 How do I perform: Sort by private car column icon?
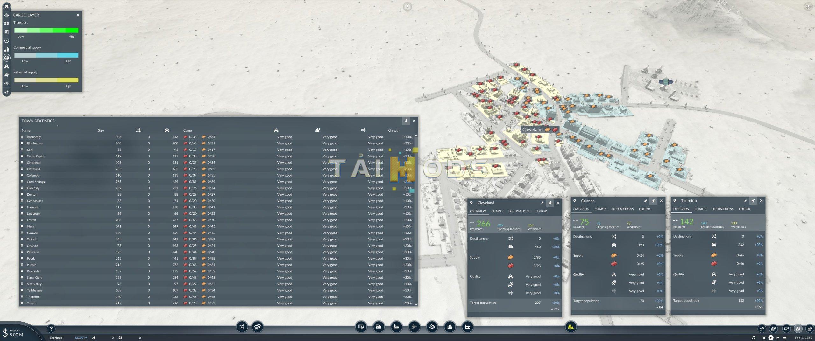click(167, 130)
